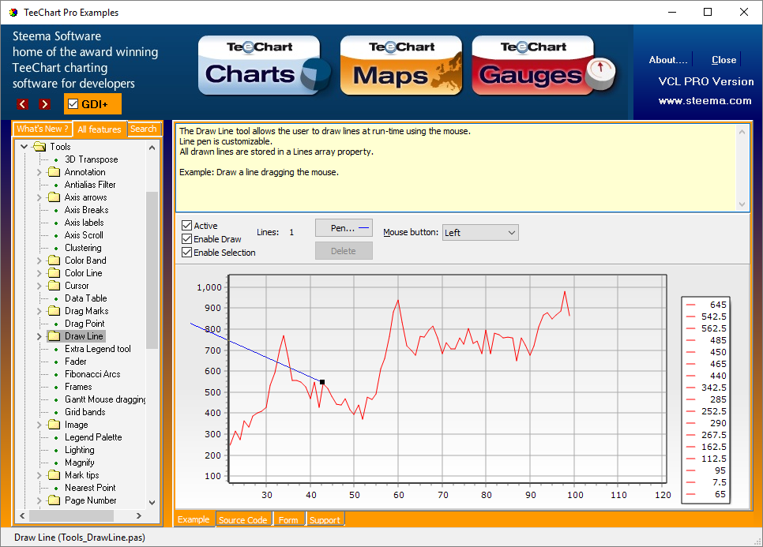Expand the Drag Marks node
The height and width of the screenshot is (547, 763).
[x=39, y=311]
